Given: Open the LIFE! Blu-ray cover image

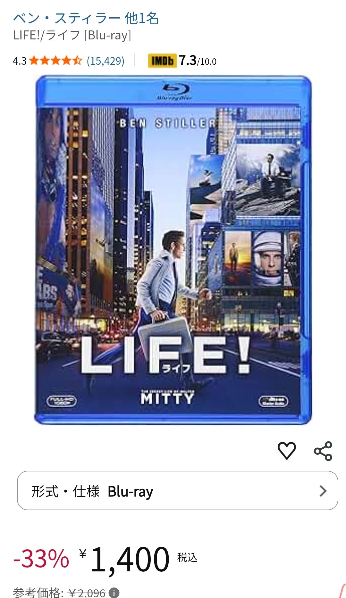Looking at the screenshot, I should pos(173,250).
